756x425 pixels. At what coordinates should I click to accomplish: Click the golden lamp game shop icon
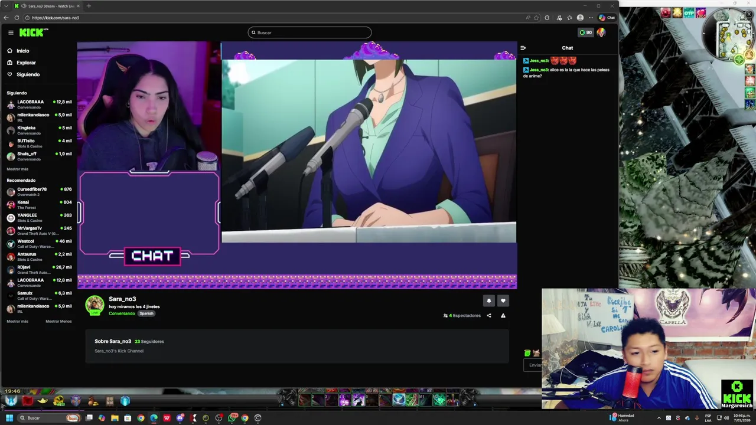[x=43, y=401]
